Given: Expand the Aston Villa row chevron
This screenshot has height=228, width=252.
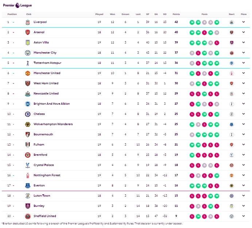Looking at the screenshot, I should 244,43.
